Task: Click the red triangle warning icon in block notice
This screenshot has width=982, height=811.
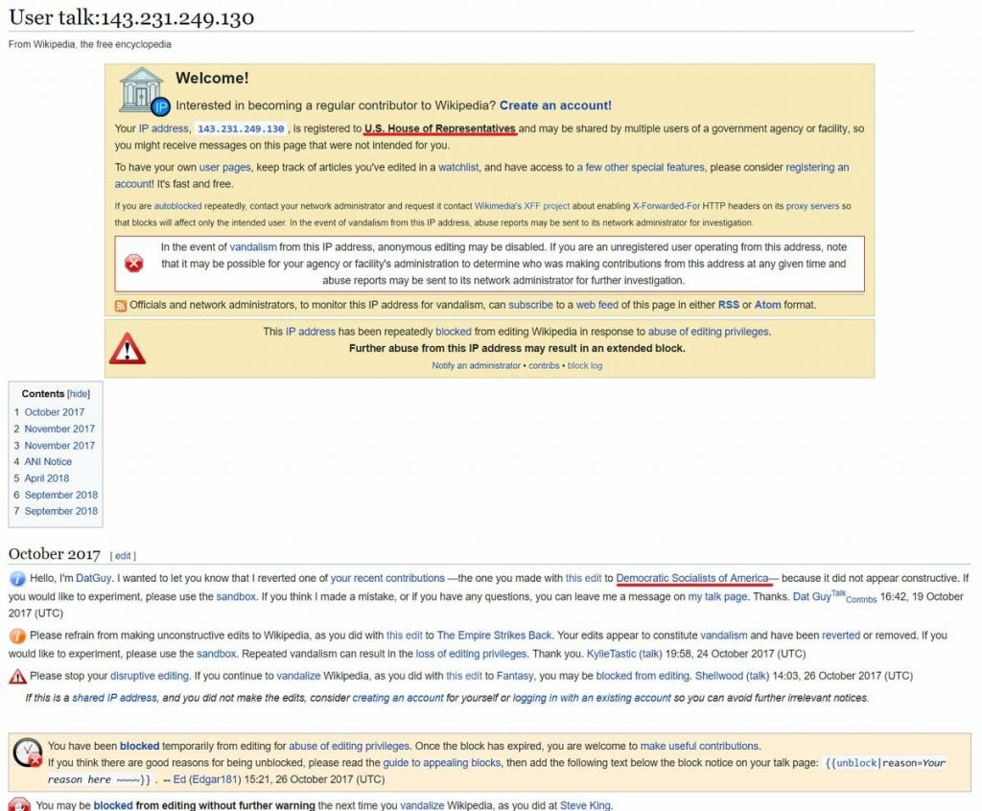Action: click(x=128, y=349)
